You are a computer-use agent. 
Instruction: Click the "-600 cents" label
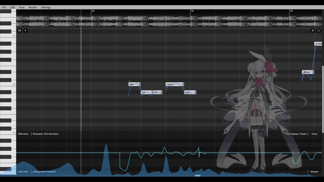pos(23,172)
